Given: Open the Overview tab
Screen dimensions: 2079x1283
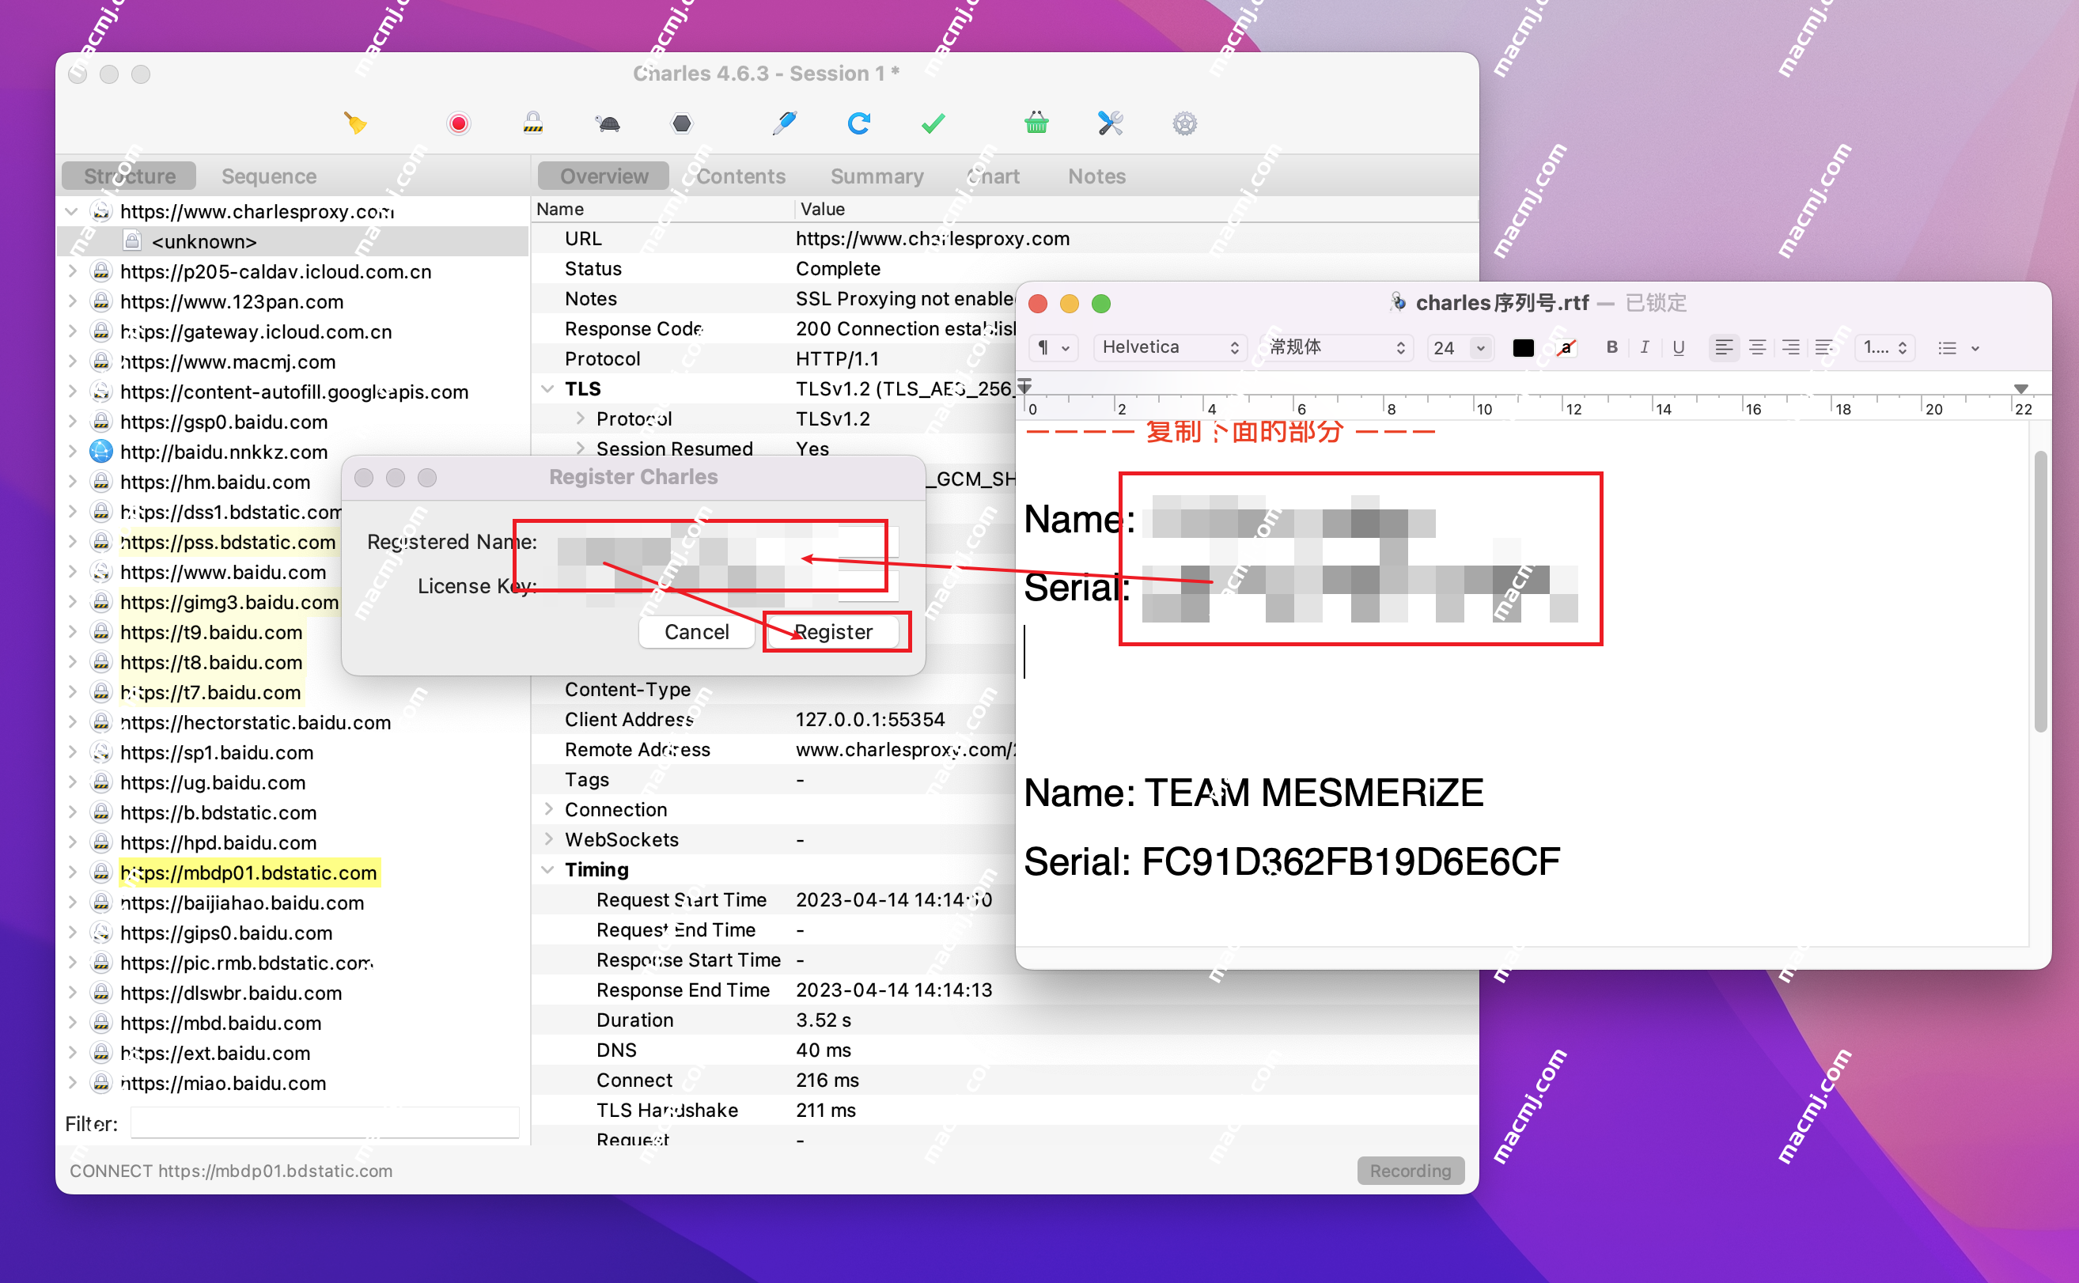Looking at the screenshot, I should pos(604,176).
